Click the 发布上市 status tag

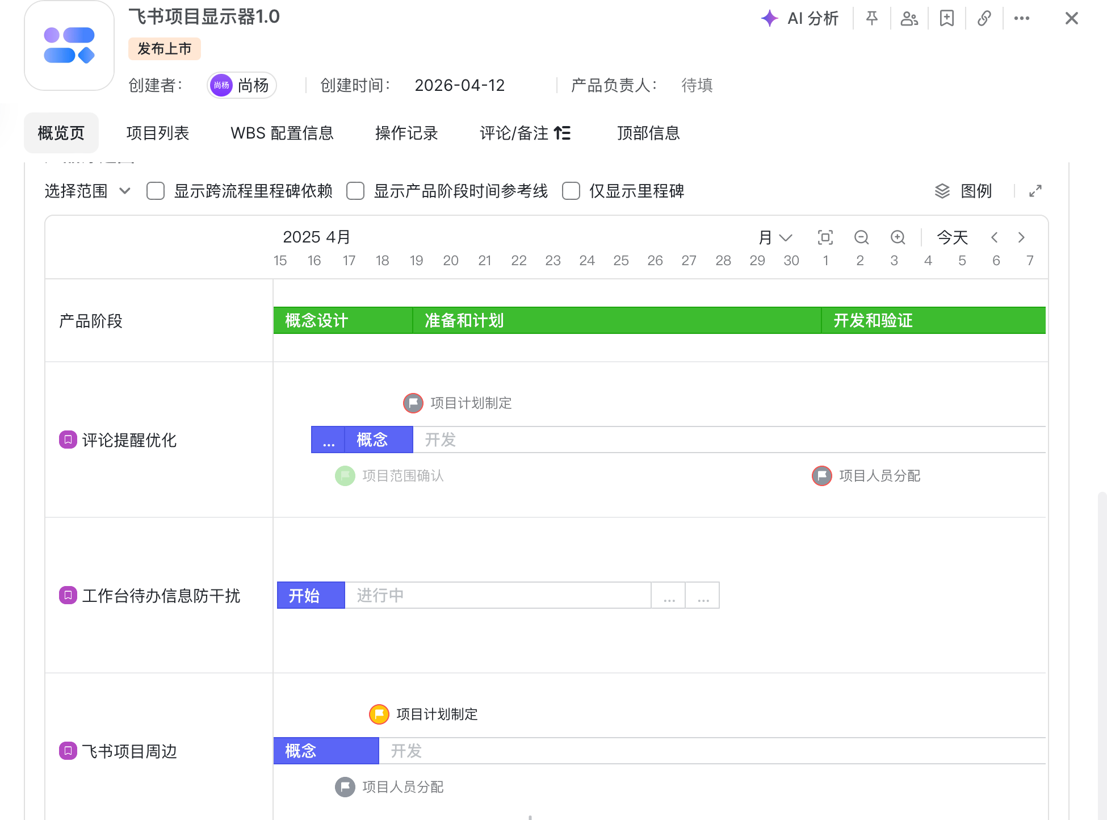(165, 49)
